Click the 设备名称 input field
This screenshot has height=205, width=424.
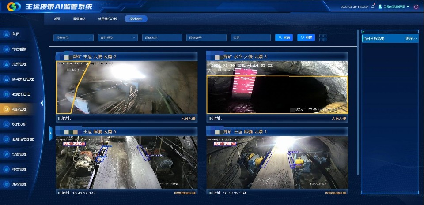pos(162,38)
